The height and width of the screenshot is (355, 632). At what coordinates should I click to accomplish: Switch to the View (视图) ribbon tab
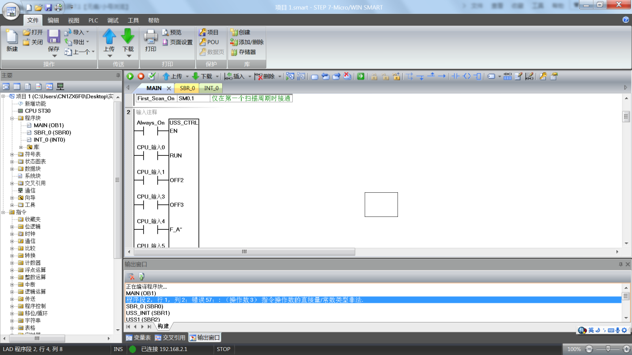(74, 20)
